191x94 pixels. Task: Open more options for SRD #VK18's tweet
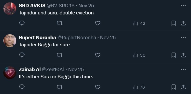(x=183, y=6)
